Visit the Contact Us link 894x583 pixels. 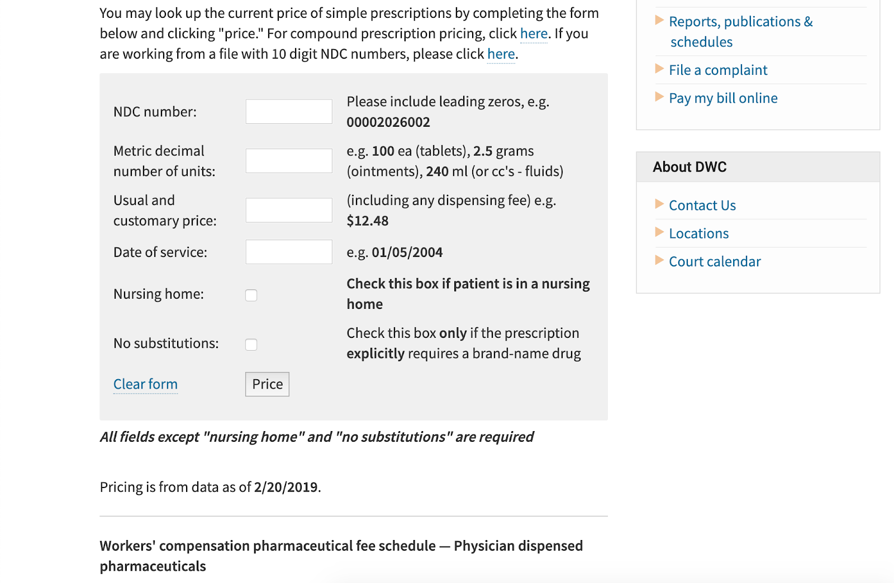702,206
